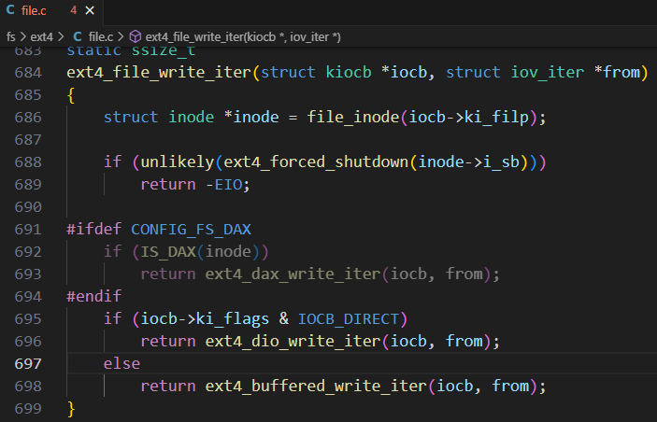Click the closing brace on line 699

(x=71, y=409)
